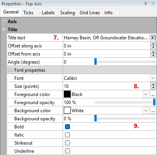Expand the Axis section plus icon
The image size is (157, 155).
(4, 22)
